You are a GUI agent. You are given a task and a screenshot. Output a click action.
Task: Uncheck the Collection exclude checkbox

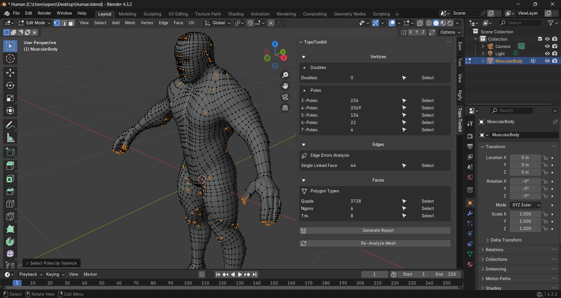(x=540, y=39)
